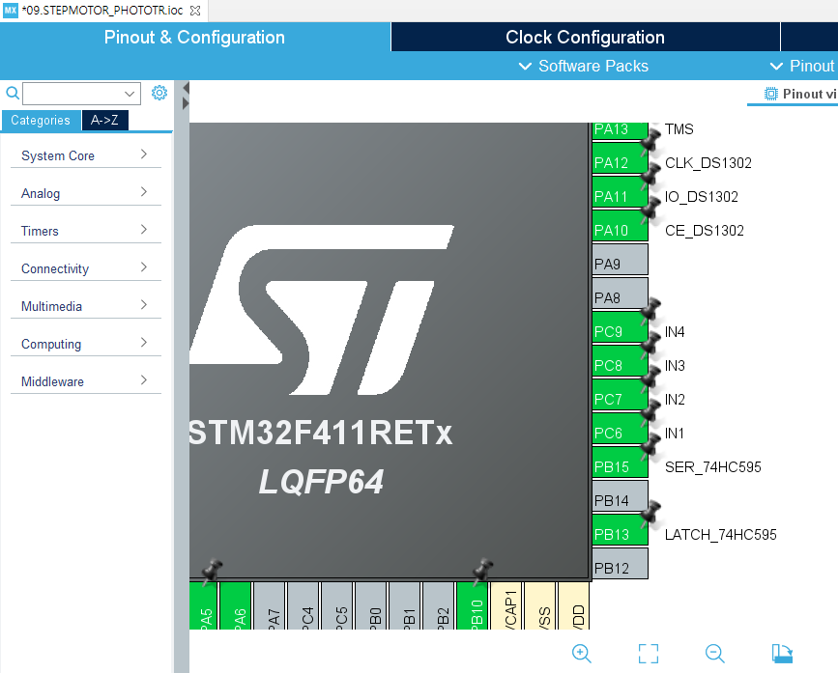The width and height of the screenshot is (838, 673).
Task: Select pin PA13 labeled TMS
Action: tap(620, 129)
